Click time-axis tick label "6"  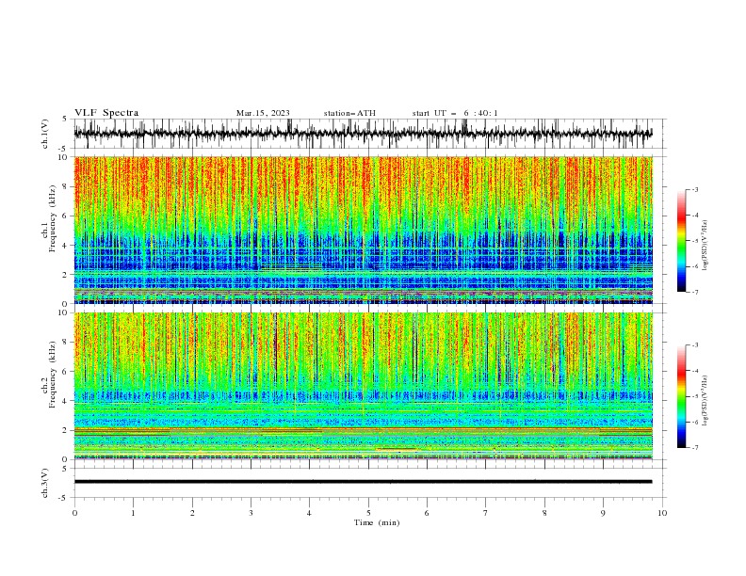point(427,513)
